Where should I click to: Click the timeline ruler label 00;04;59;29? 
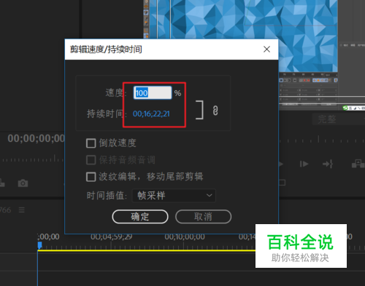pyautogui.click(x=112, y=237)
